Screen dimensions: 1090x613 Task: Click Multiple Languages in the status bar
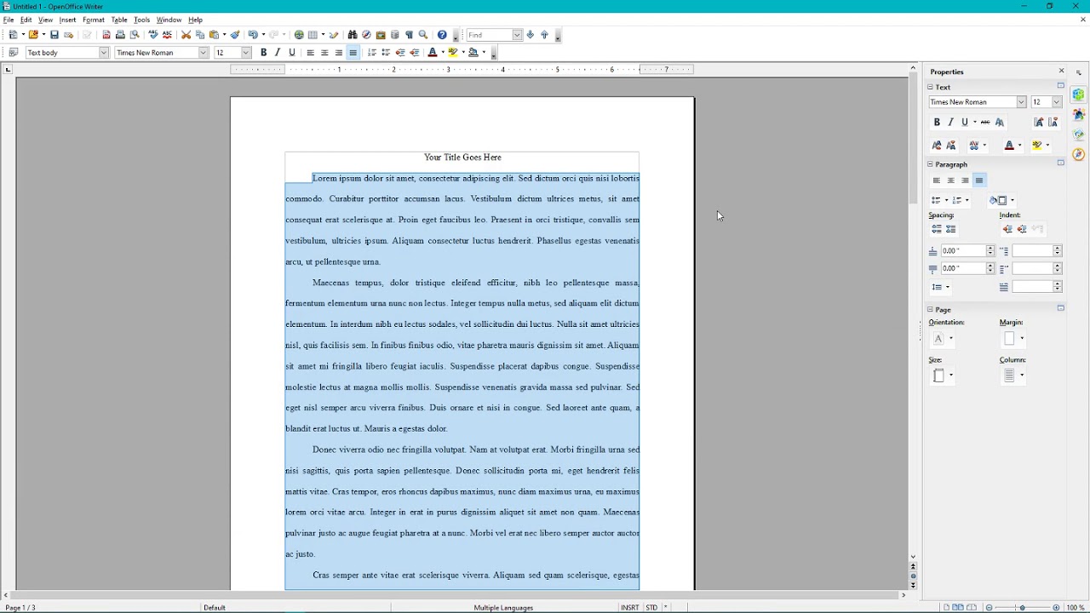click(503, 608)
